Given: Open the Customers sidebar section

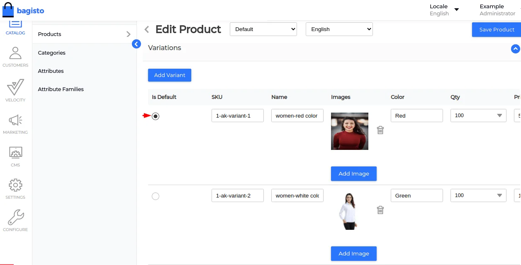Looking at the screenshot, I should tap(15, 57).
